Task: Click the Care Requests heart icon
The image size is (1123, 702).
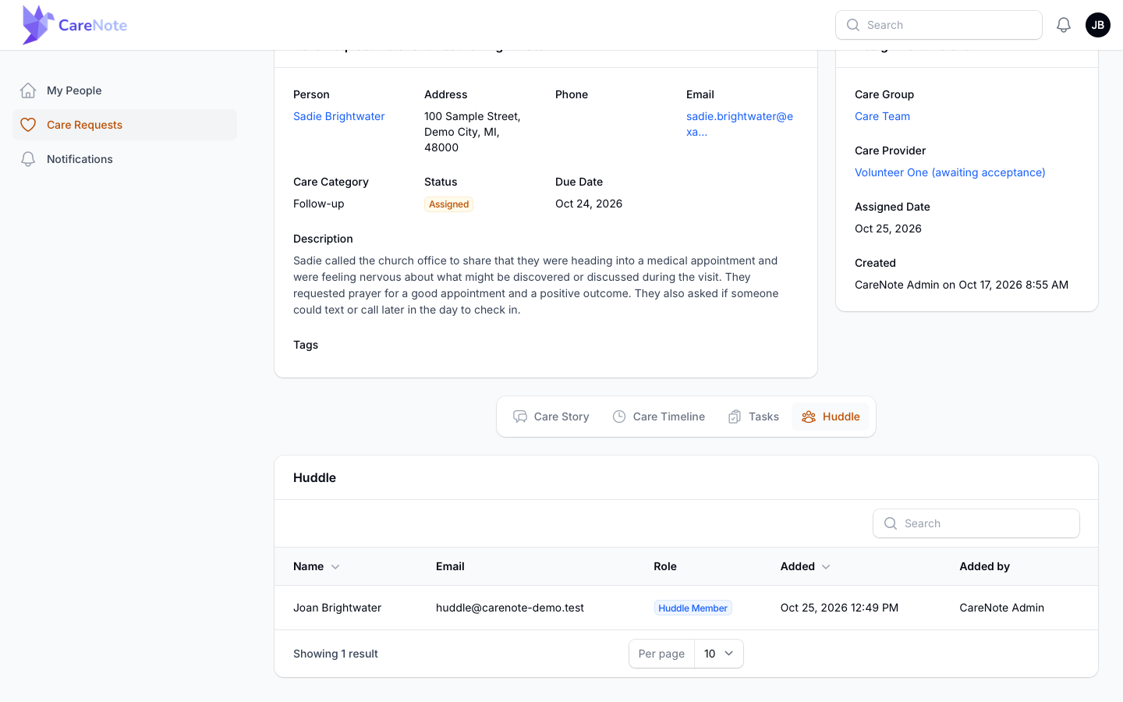Action: click(28, 125)
